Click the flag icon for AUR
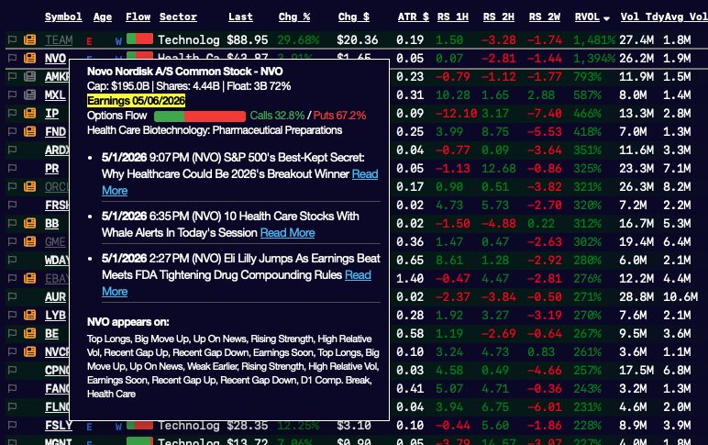This screenshot has width=708, height=445. point(12,296)
